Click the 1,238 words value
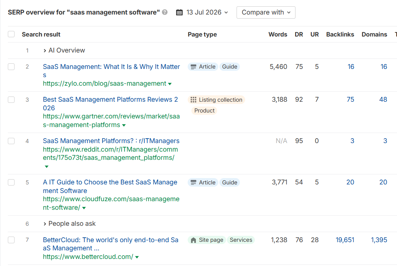 279,240
